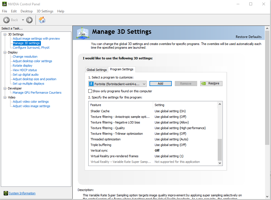Click Restore Defaults in the header
This screenshot has height=200, width=271.
coord(248,37)
